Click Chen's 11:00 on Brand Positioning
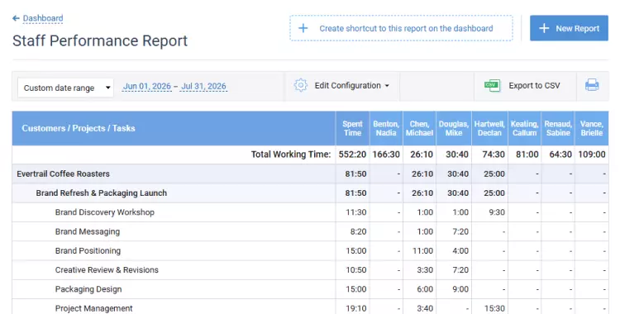 (x=422, y=250)
